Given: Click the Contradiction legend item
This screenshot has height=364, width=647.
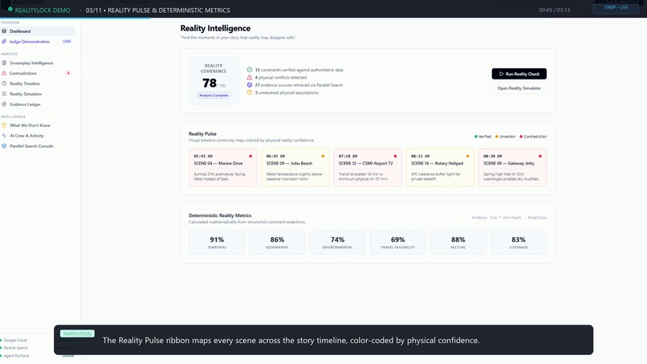Looking at the screenshot, I should 533,137.
